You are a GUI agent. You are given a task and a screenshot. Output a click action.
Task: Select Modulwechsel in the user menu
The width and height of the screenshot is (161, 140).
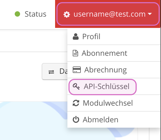tap(108, 103)
